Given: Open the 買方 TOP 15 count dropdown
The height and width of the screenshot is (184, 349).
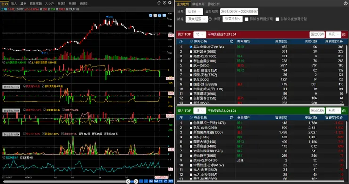Looking at the screenshot, I should [x=199, y=35].
